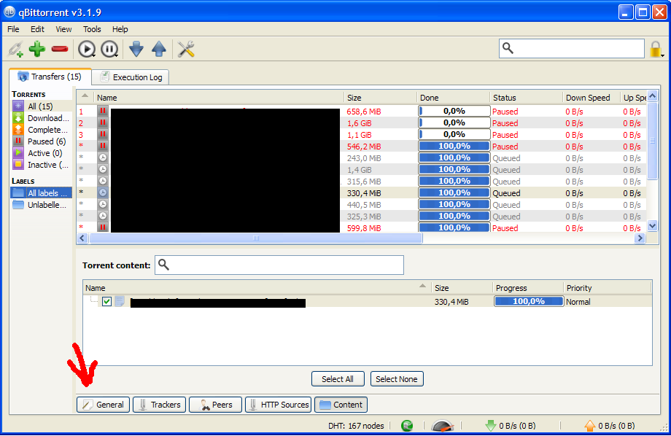
Task: Click pause icon of torrent 658,6 MiB
Action: tap(103, 112)
